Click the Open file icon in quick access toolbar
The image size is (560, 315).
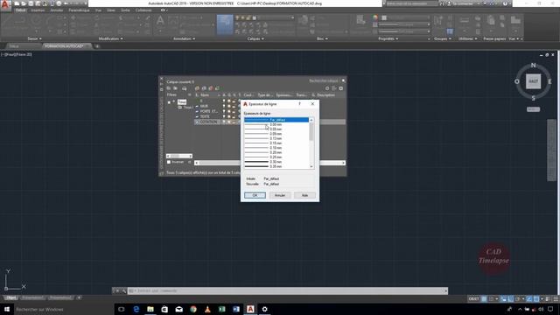(x=24, y=3)
